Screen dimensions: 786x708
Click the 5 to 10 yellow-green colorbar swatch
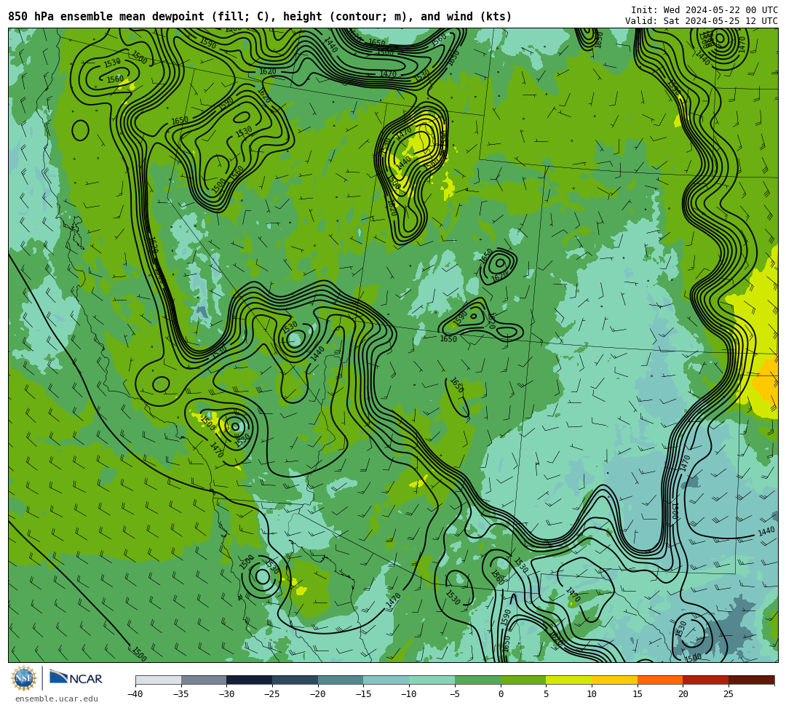tap(569, 680)
